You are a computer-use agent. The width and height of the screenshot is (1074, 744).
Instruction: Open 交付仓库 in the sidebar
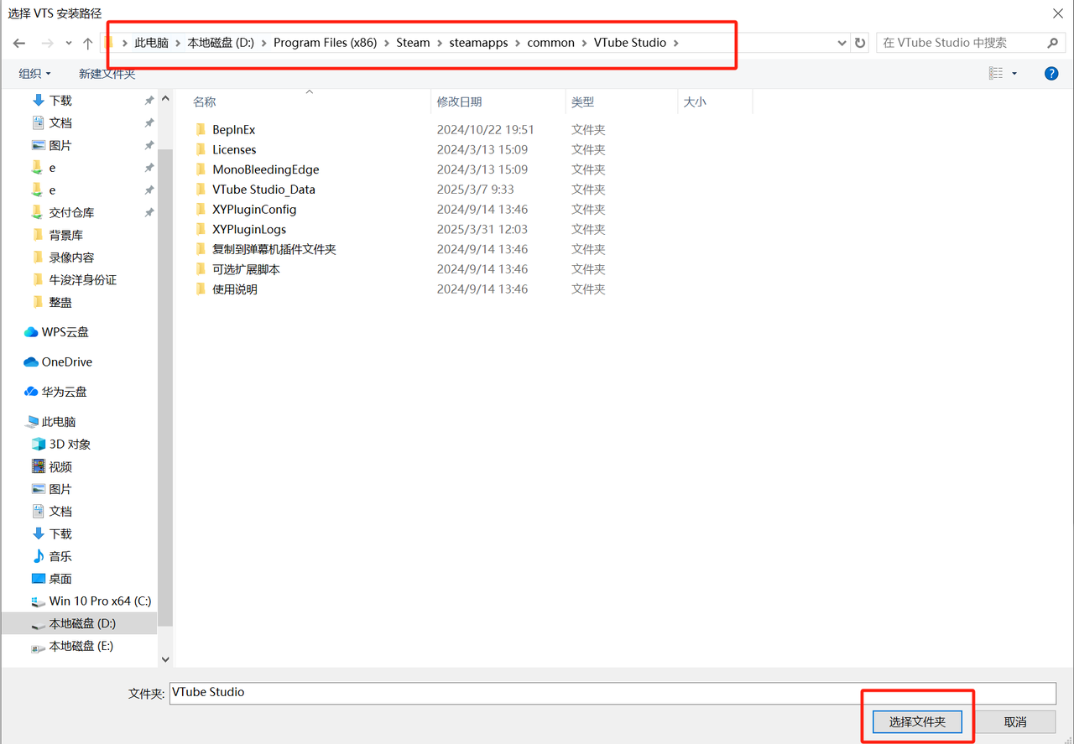point(71,213)
